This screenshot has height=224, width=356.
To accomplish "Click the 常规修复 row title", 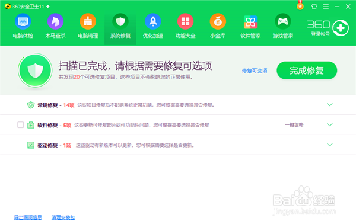I will (47, 105).
